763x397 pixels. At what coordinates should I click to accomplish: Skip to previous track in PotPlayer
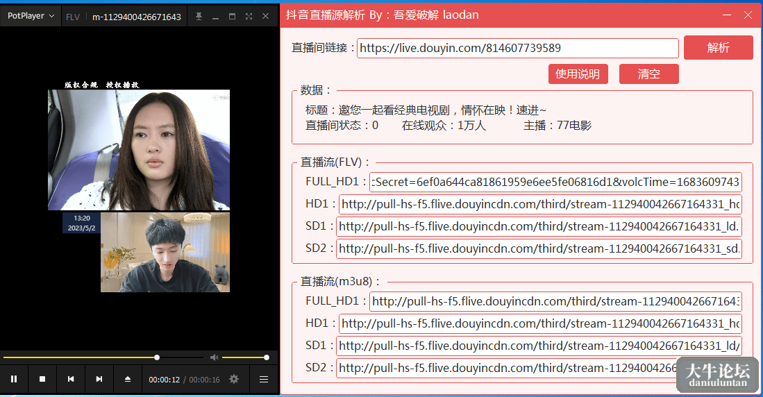point(71,379)
